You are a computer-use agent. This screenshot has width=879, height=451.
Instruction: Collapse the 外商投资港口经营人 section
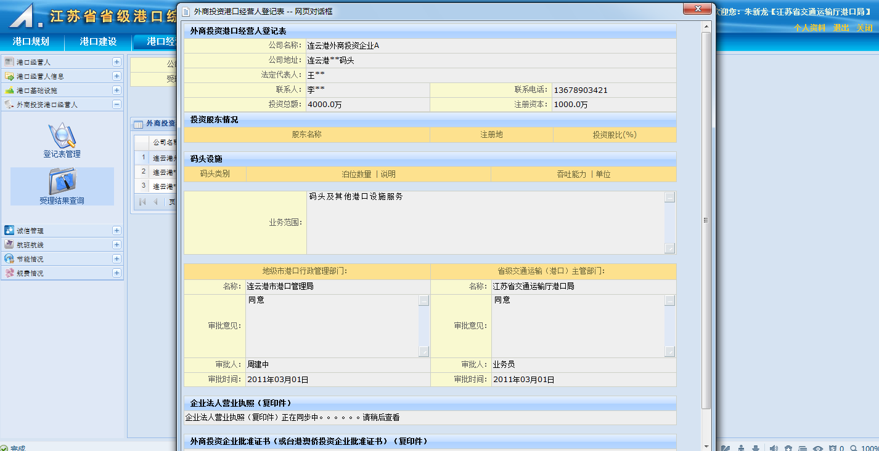[117, 105]
